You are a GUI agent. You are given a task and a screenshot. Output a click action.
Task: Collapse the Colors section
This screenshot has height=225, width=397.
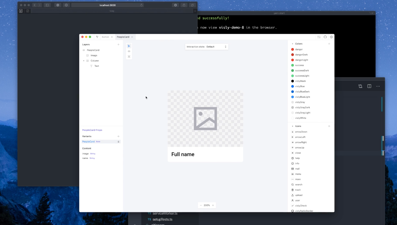coord(292,44)
